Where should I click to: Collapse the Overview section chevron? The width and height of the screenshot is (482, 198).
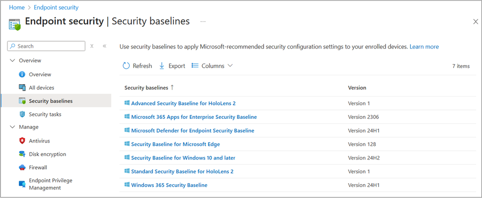tap(12, 61)
